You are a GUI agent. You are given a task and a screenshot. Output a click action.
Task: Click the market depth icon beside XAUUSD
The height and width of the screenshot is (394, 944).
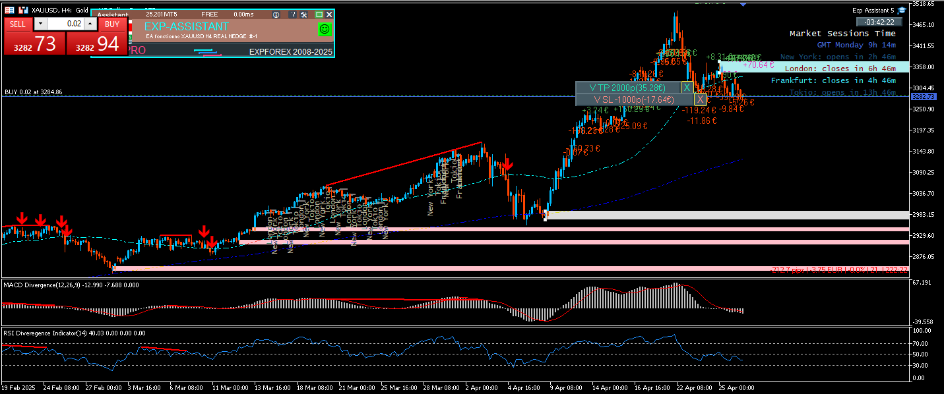pyautogui.click(x=24, y=11)
